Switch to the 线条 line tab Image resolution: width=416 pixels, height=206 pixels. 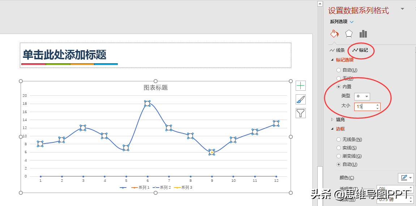(x=337, y=50)
